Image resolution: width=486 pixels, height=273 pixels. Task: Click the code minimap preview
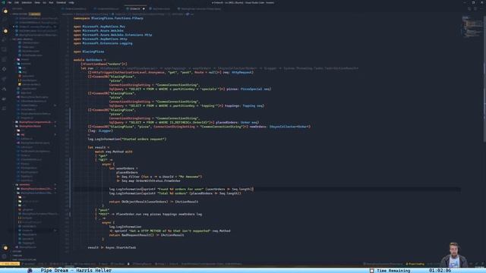tap(472, 27)
